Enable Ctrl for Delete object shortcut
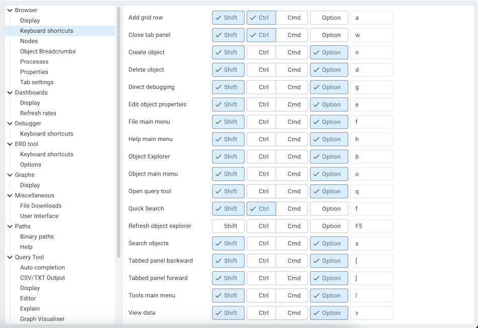This screenshot has width=478, height=328. point(261,70)
